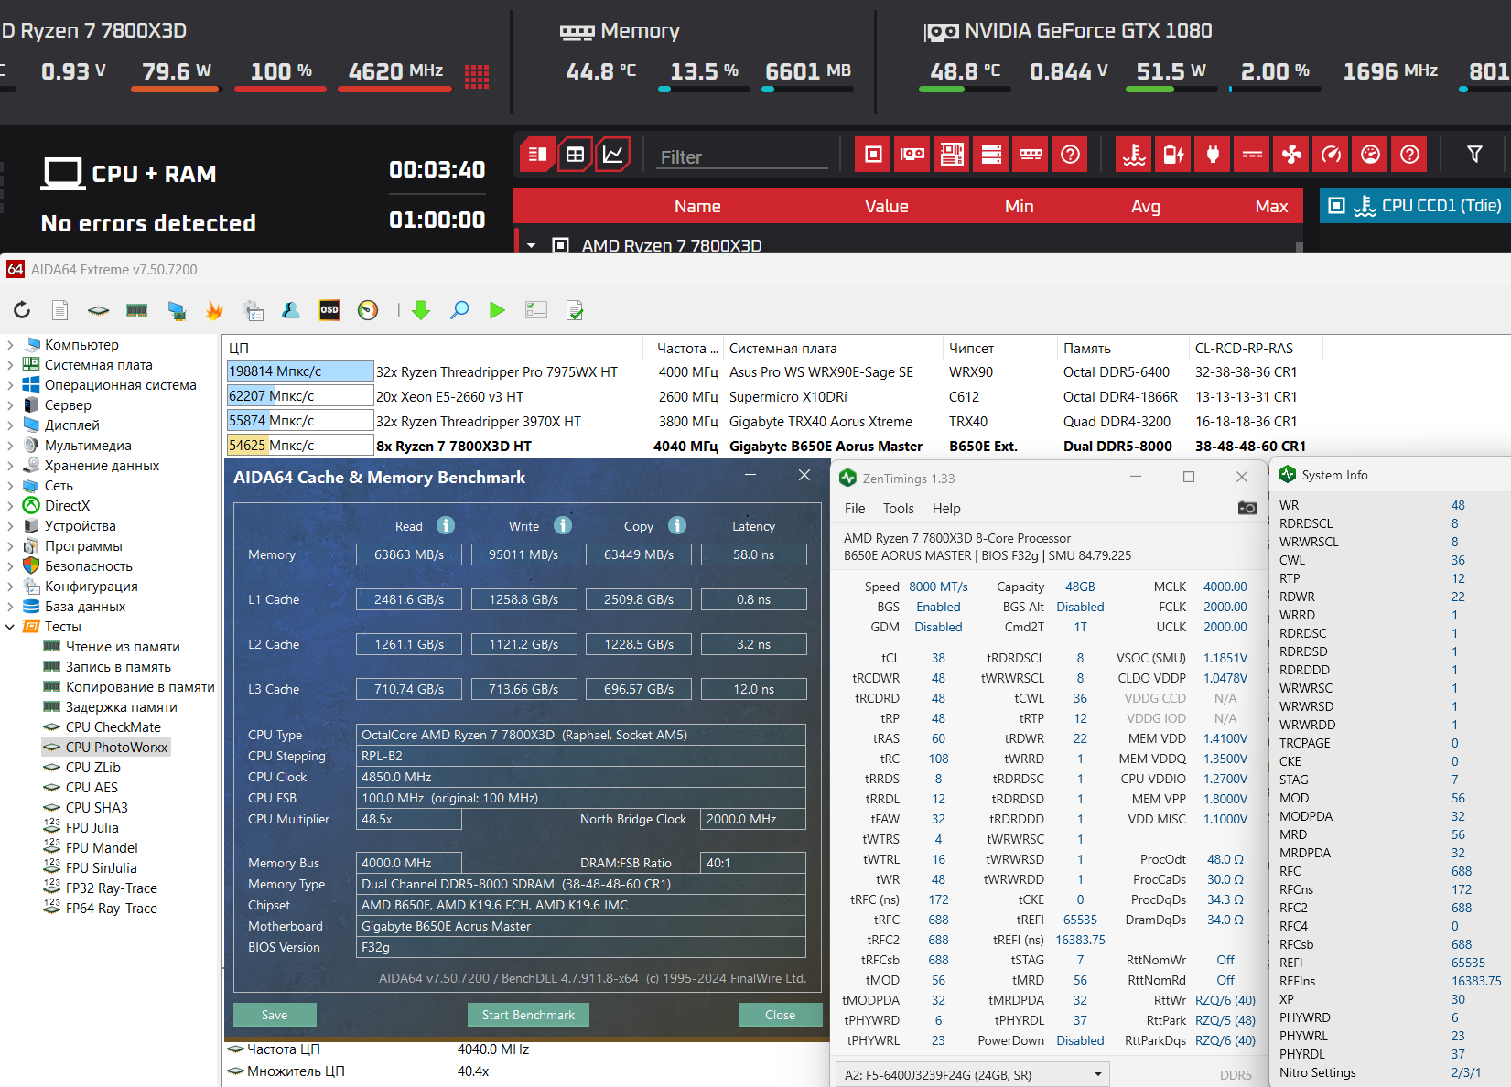The height and width of the screenshot is (1087, 1511).
Task: Collapse the AMD Ryzen 7 7800X3D sensor group
Action: (531, 245)
